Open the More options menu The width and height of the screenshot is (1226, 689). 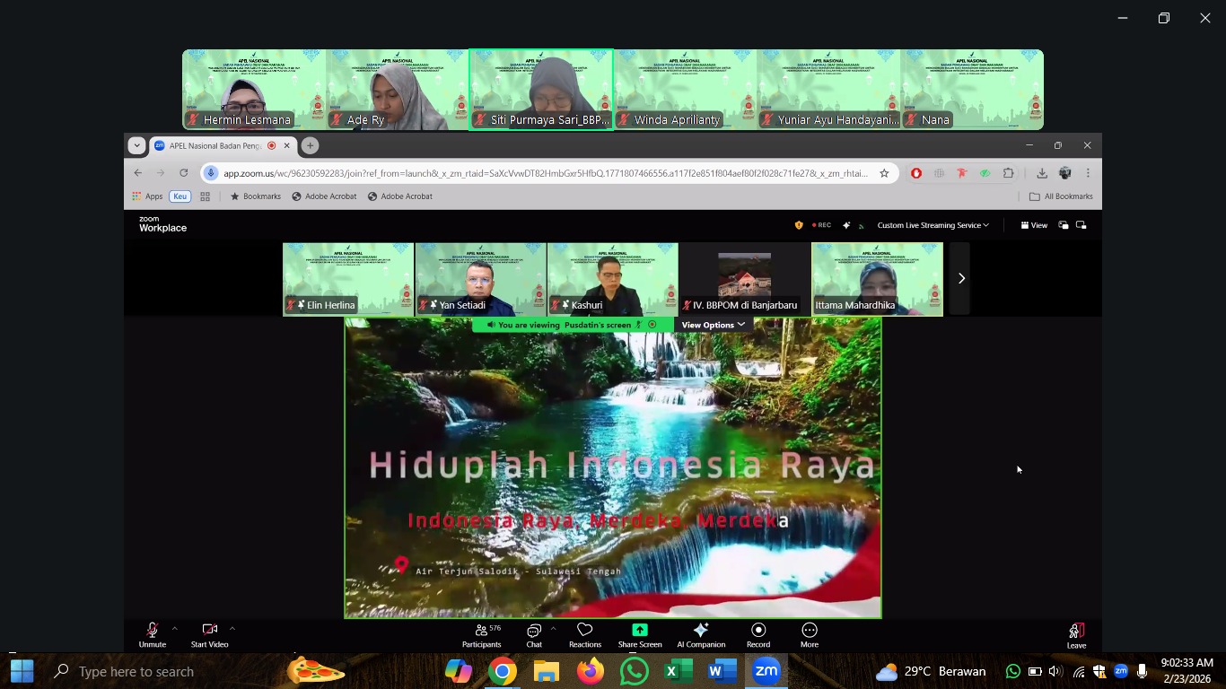(809, 634)
